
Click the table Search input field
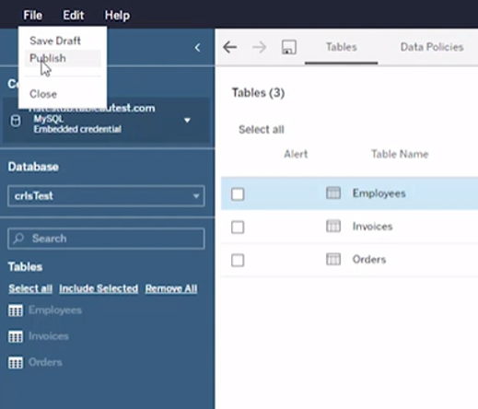point(106,239)
